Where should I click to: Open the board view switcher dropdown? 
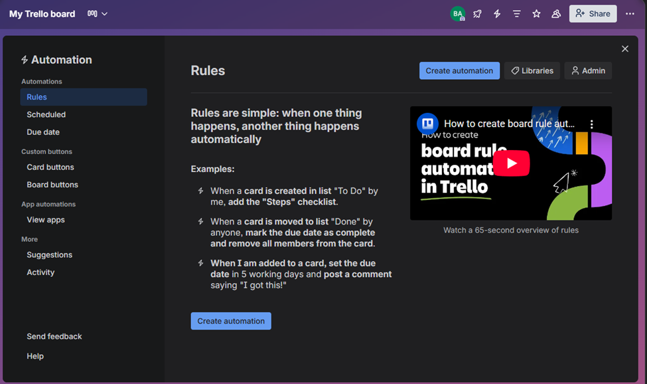[x=98, y=14]
